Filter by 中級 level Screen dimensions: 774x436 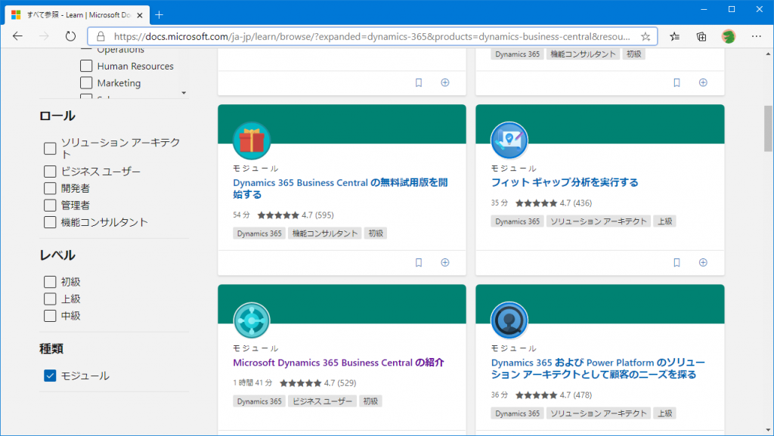[50, 316]
